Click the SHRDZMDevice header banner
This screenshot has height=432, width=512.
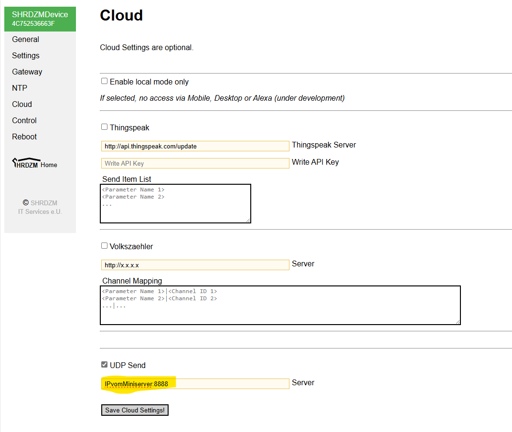(40, 19)
